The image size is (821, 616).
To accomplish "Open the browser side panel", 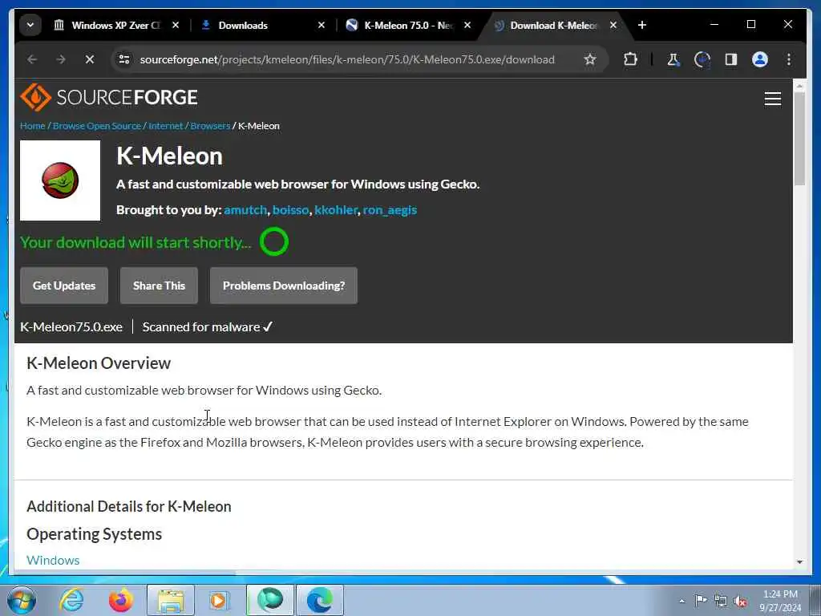I will coord(731,59).
